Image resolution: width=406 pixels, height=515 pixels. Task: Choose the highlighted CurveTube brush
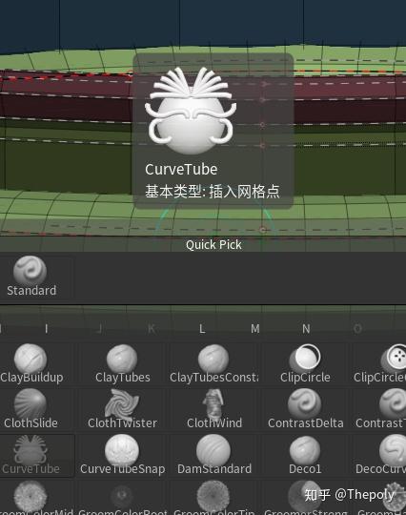click(30, 455)
